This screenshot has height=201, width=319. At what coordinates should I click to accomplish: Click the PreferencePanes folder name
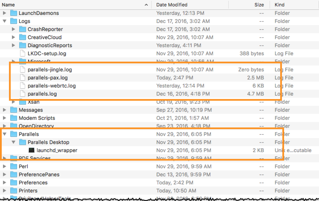(39, 174)
